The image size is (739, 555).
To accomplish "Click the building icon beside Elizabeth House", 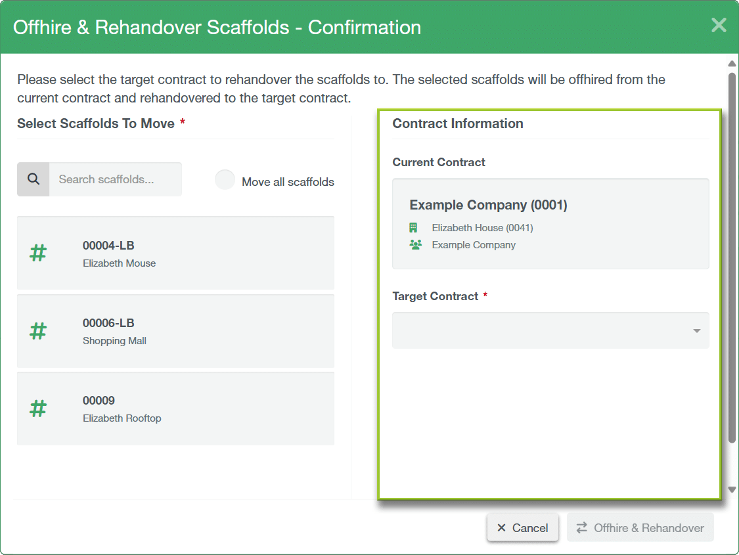I will tap(414, 228).
